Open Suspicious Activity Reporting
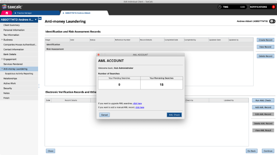Screen dimensions: 277x155 (x=19, y=74)
